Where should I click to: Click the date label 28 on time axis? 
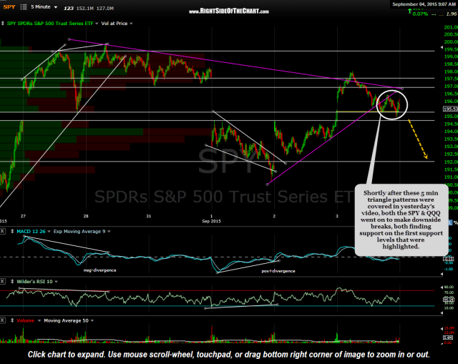86,216
